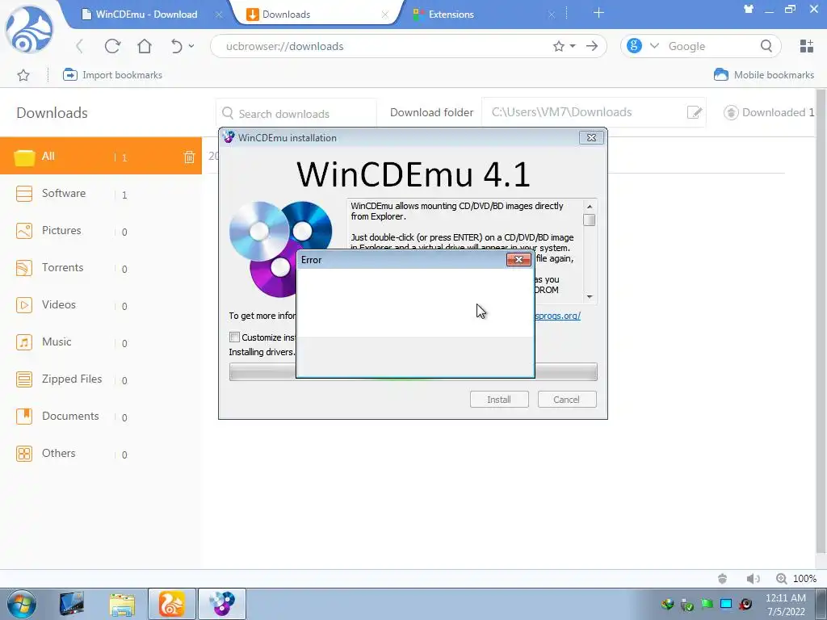Edit the download folder path icon
Image resolution: width=827 pixels, height=620 pixels.
pyautogui.click(x=695, y=112)
